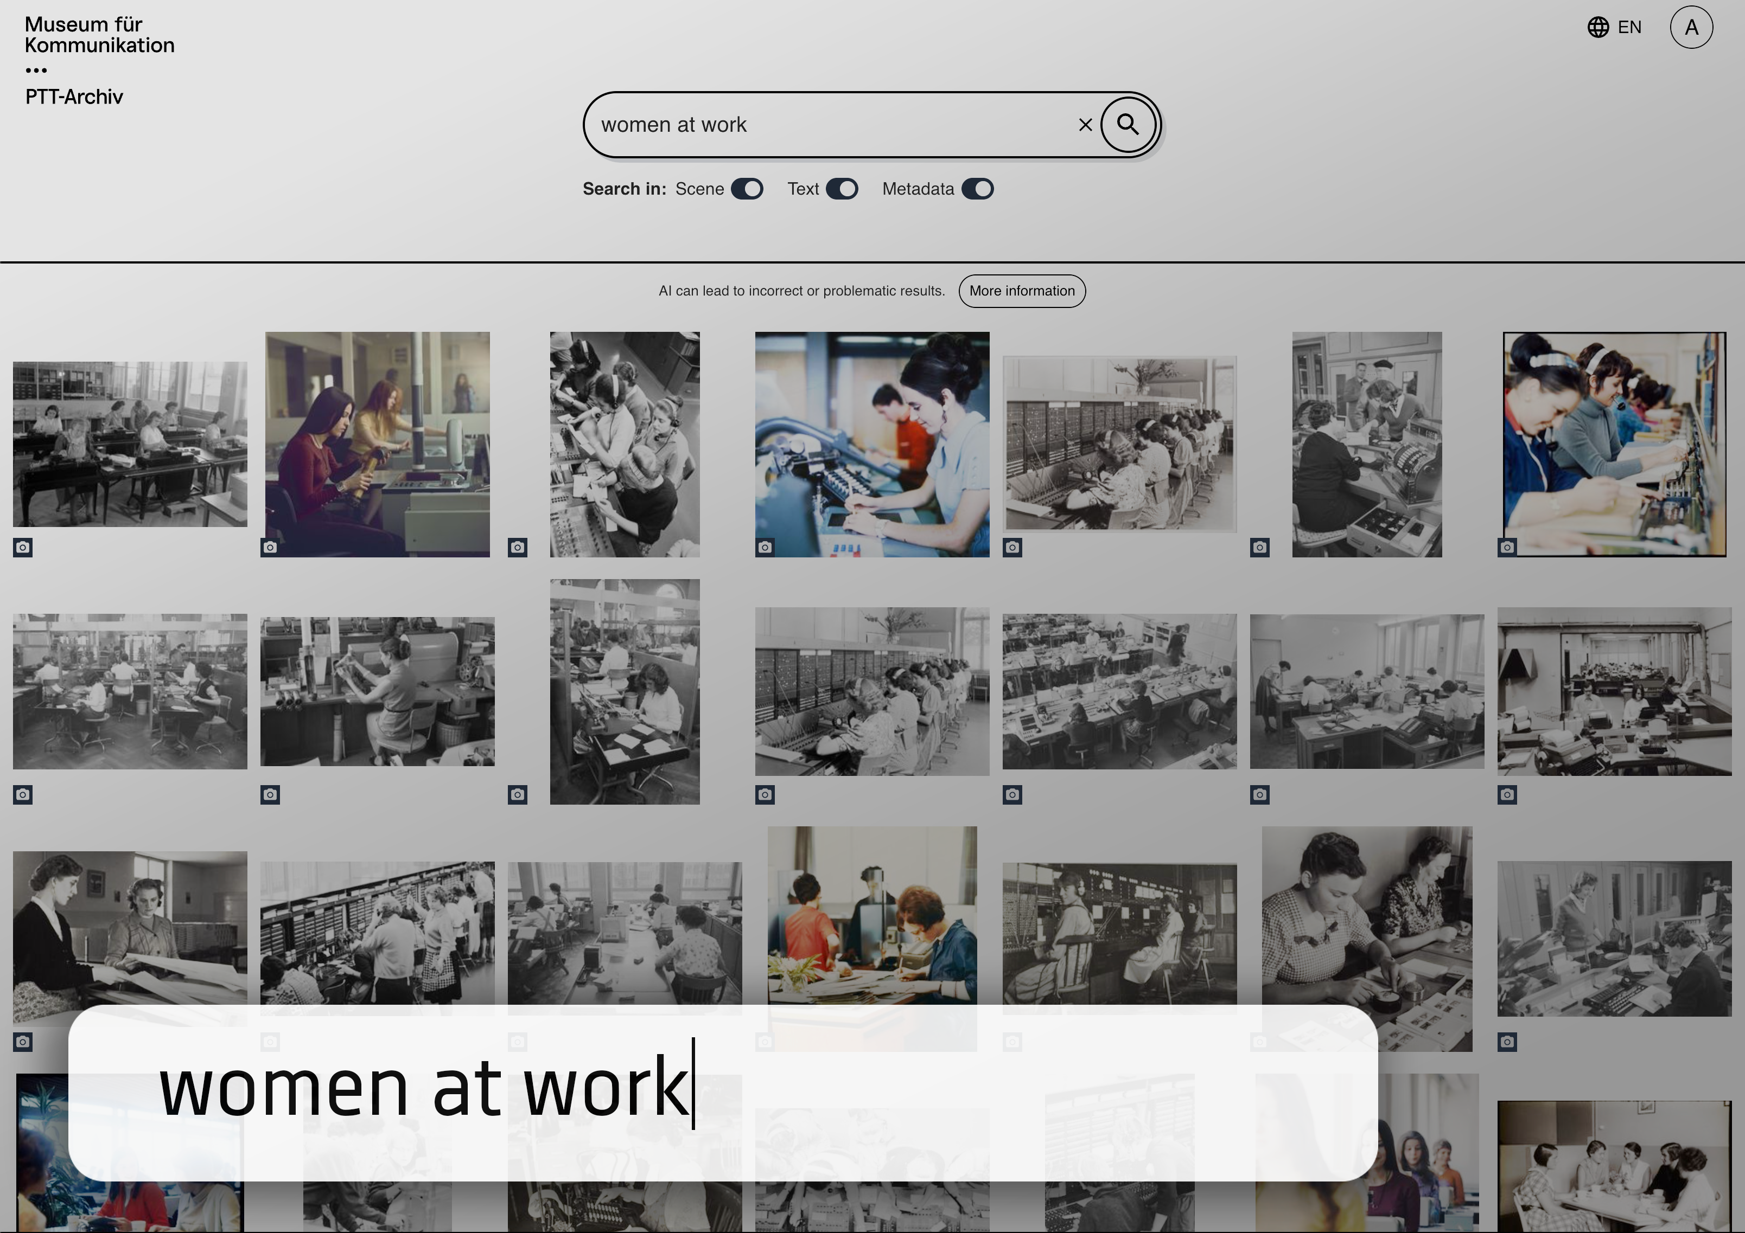This screenshot has height=1233, width=1745.
Task: Open the account menu via the A icon
Action: pyautogui.click(x=1691, y=27)
